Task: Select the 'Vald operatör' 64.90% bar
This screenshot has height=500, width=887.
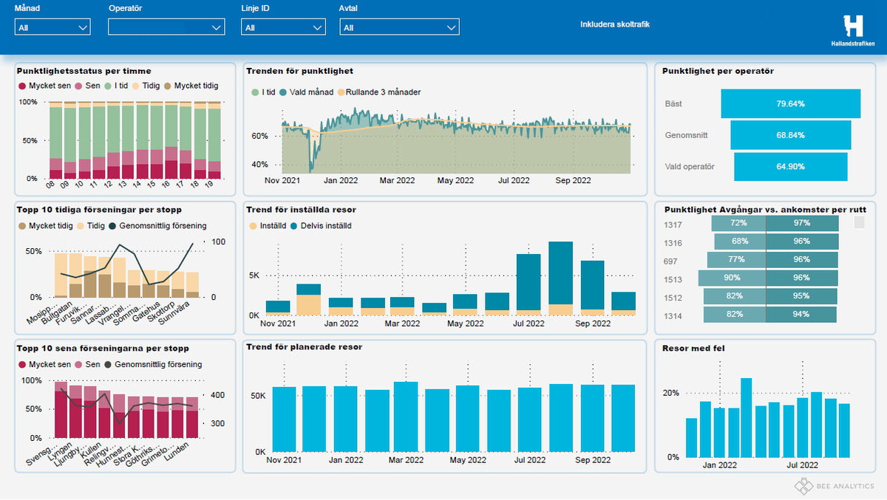Action: [791, 167]
